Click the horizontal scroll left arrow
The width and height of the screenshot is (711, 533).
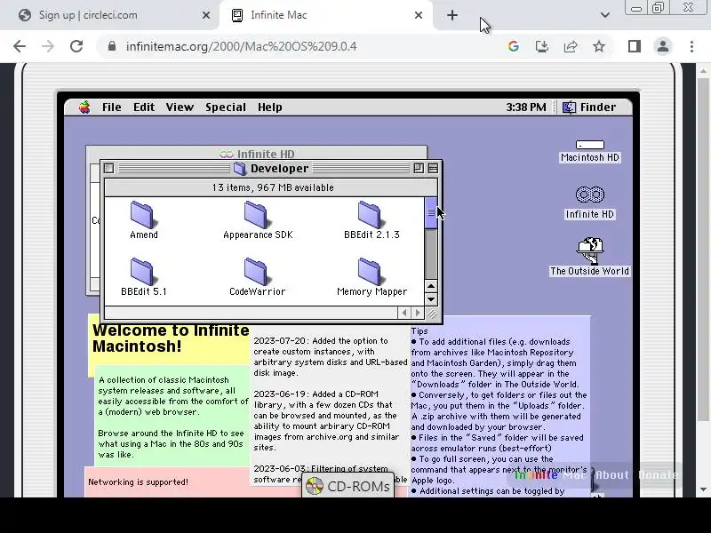404,313
